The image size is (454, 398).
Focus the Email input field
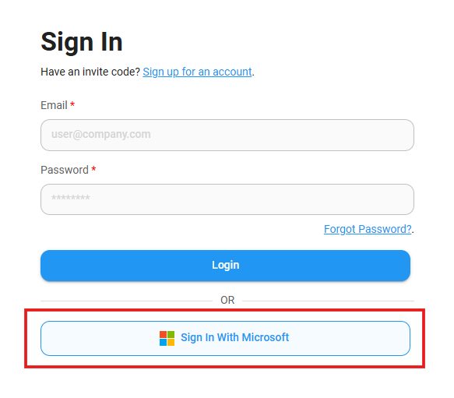point(227,135)
